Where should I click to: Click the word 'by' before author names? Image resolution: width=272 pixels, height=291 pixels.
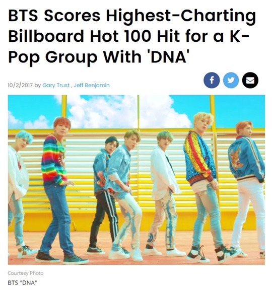point(38,86)
